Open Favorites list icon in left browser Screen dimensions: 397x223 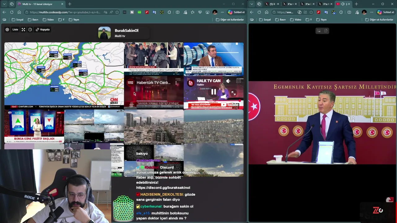[193, 12]
